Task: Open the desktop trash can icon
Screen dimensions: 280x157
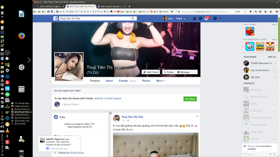Action: click(x=21, y=153)
